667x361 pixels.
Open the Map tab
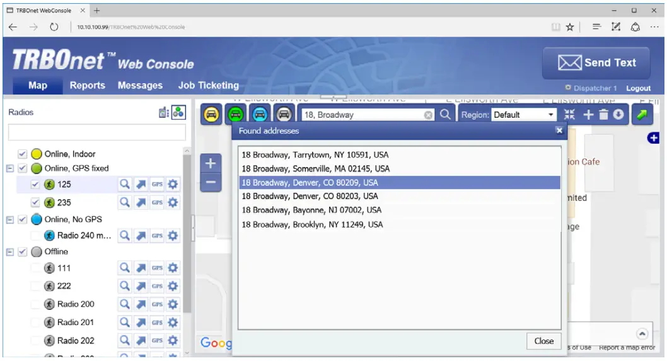click(37, 86)
